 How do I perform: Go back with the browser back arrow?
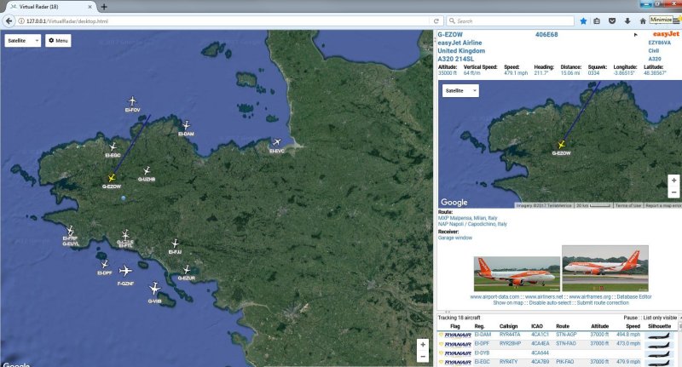pyautogui.click(x=9, y=20)
